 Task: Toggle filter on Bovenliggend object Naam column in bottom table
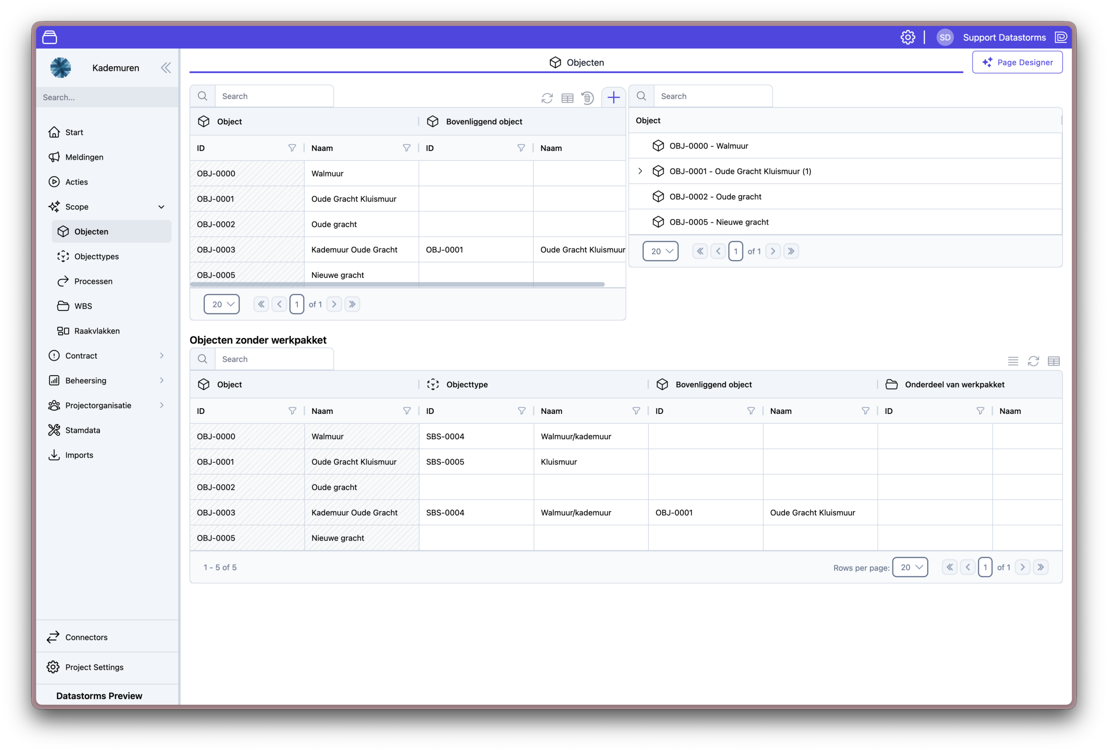point(865,411)
